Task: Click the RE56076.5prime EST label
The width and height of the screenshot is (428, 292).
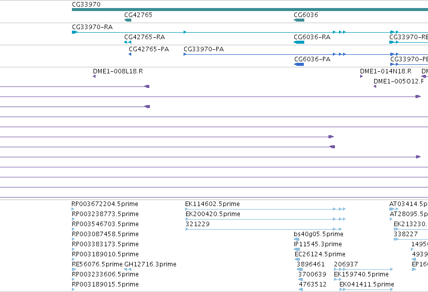Action: [x=97, y=264]
